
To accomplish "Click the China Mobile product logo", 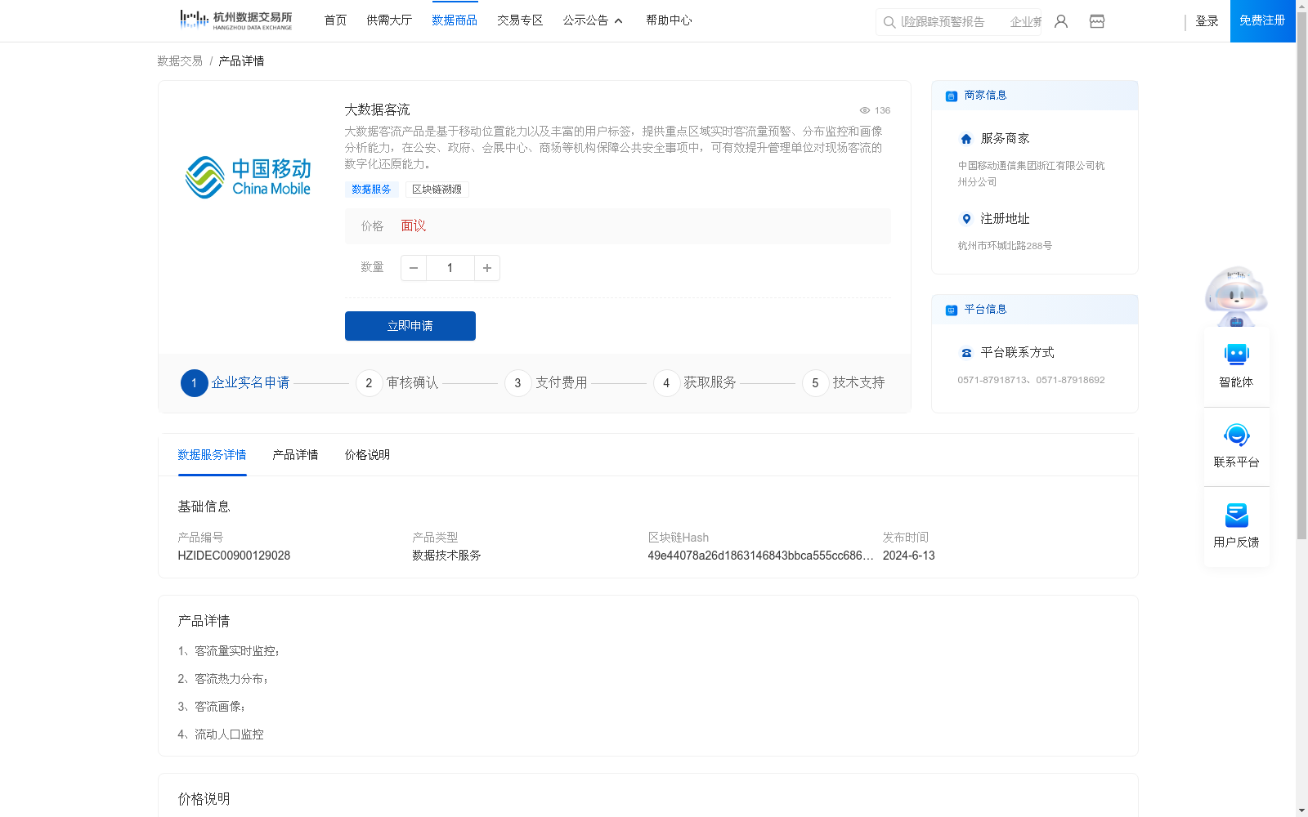I will (x=248, y=177).
